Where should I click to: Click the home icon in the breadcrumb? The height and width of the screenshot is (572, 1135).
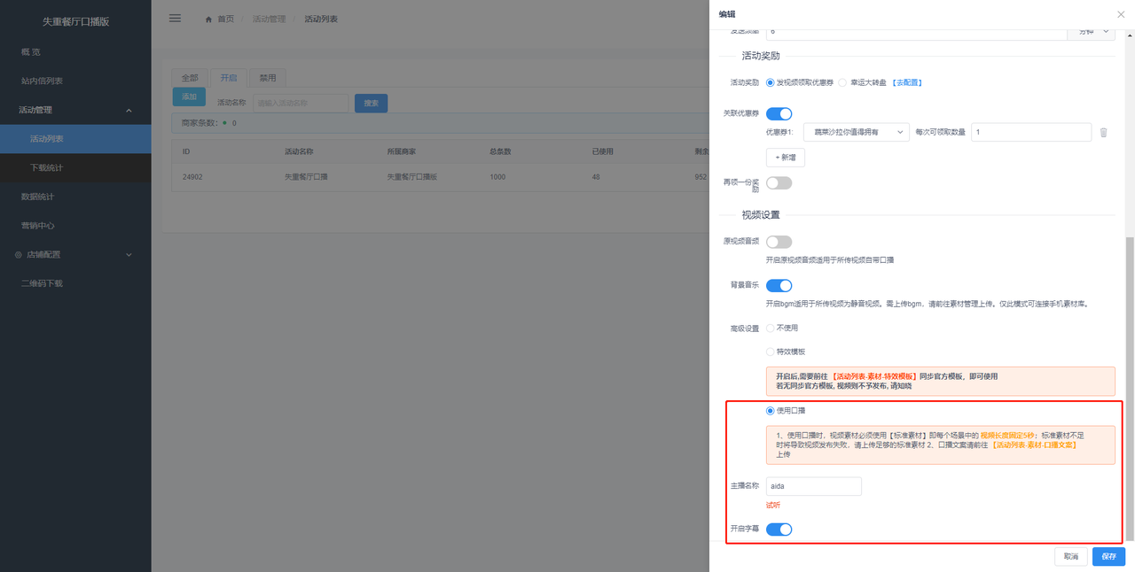pyautogui.click(x=208, y=19)
